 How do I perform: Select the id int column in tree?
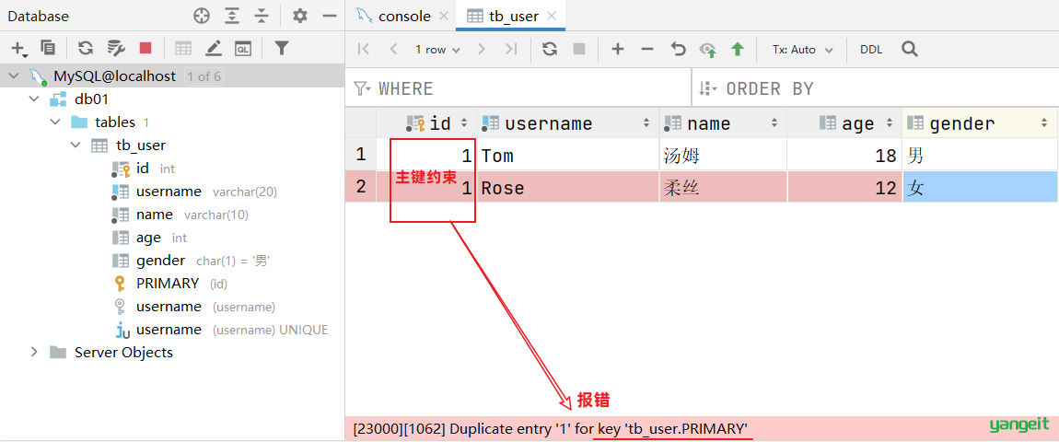[x=143, y=169]
